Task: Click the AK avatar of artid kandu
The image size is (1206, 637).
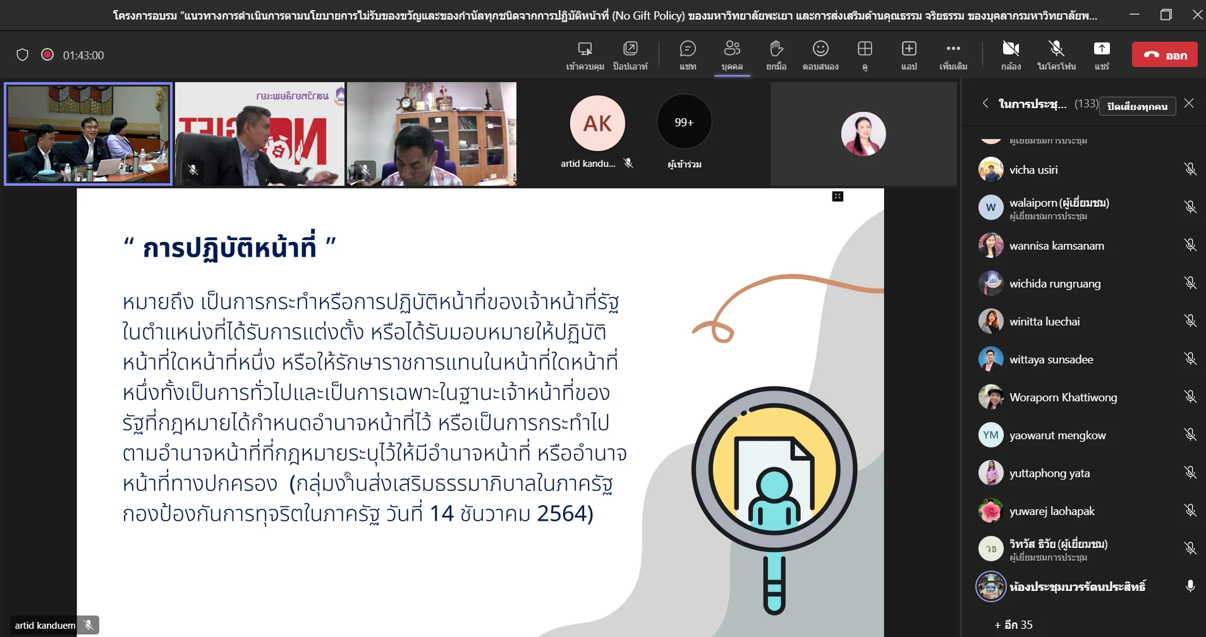Action: [597, 123]
